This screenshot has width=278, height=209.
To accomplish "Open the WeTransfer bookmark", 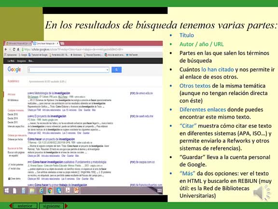I will click(132, 55).
